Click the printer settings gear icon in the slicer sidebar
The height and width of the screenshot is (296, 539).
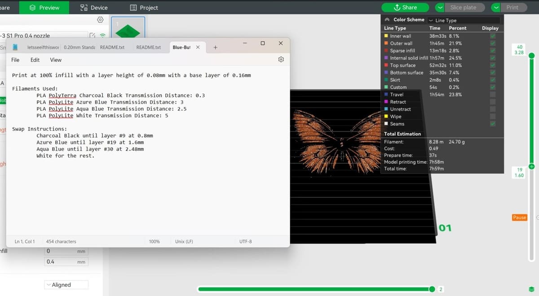(100, 20)
